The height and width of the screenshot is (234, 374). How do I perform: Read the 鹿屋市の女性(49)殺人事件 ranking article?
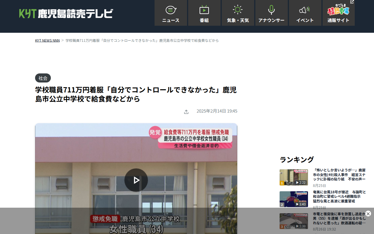coord(339,175)
